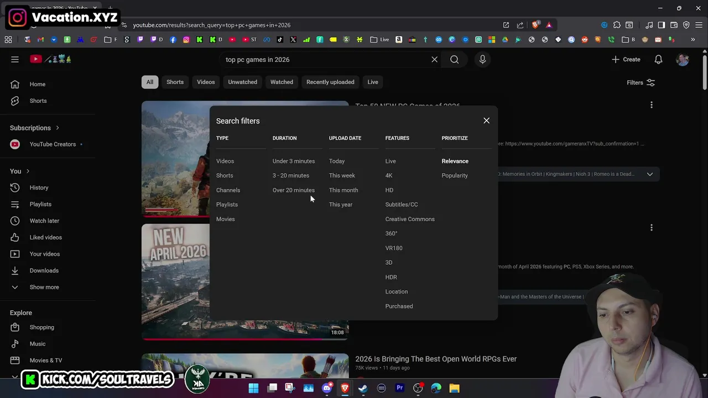The height and width of the screenshot is (398, 708).
Task: Filter duration Under 3 minutes
Action: pos(294,161)
